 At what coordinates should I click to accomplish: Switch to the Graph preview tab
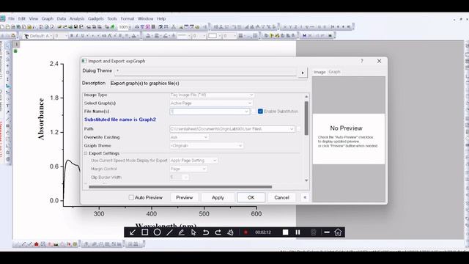(x=334, y=72)
